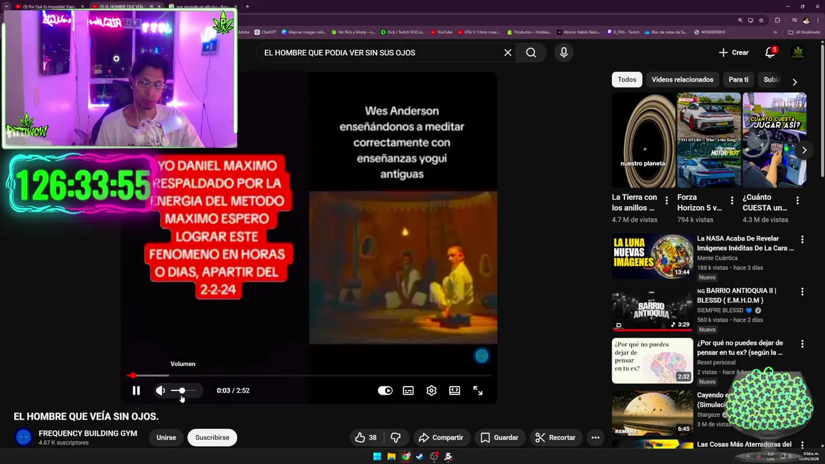Dislike the video with thumbs down

[396, 438]
